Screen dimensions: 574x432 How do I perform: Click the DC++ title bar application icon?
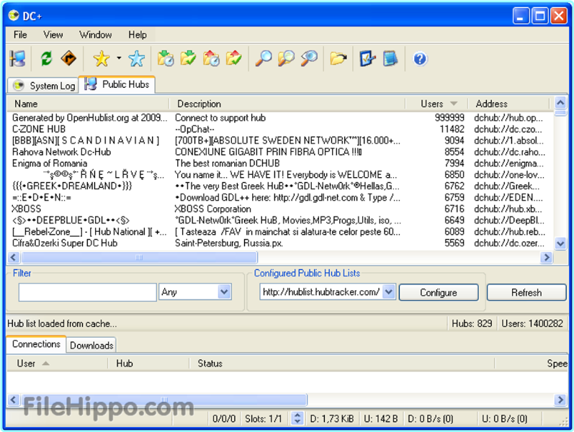coord(14,16)
